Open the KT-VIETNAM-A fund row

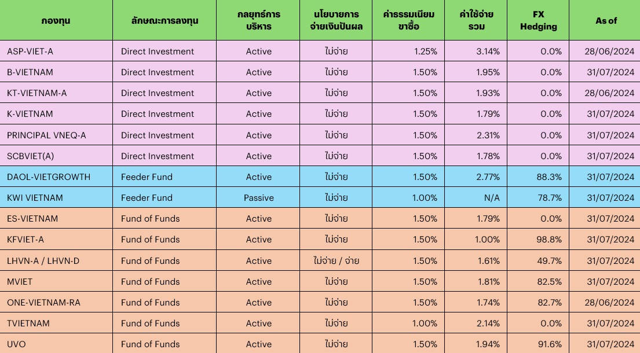(37, 93)
